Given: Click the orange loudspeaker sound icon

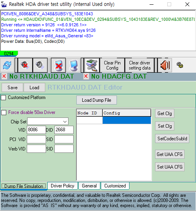Looking at the screenshot, I should (165, 65).
